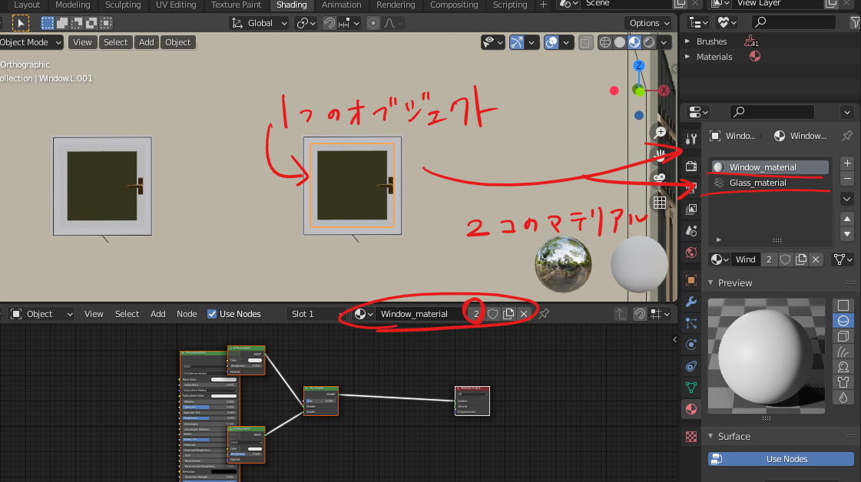Unlink material with X in properties
This screenshot has width=861, height=482.
[x=816, y=259]
